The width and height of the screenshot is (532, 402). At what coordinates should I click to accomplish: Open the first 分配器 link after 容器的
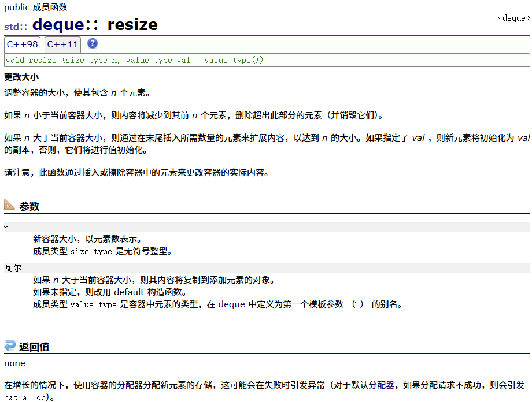click(x=125, y=385)
